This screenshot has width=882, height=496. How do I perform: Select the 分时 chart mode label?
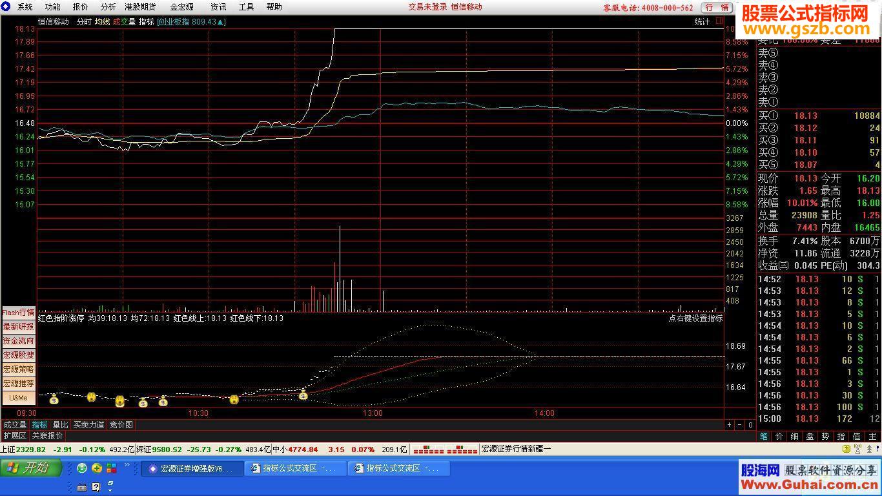[x=84, y=22]
